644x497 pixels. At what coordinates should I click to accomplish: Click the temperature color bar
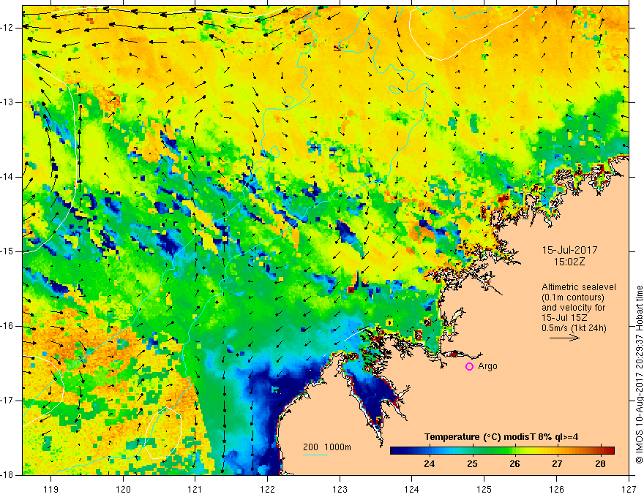pyautogui.click(x=502, y=450)
